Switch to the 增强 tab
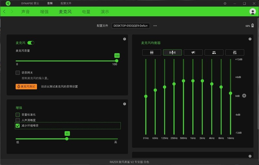 click(44, 12)
